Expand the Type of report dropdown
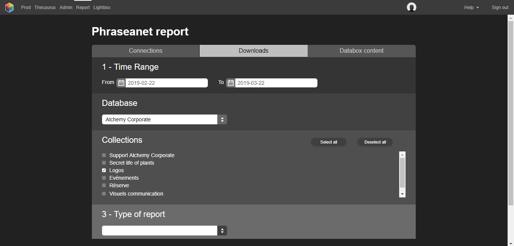Image resolution: width=514 pixels, height=246 pixels. pyautogui.click(x=164, y=231)
